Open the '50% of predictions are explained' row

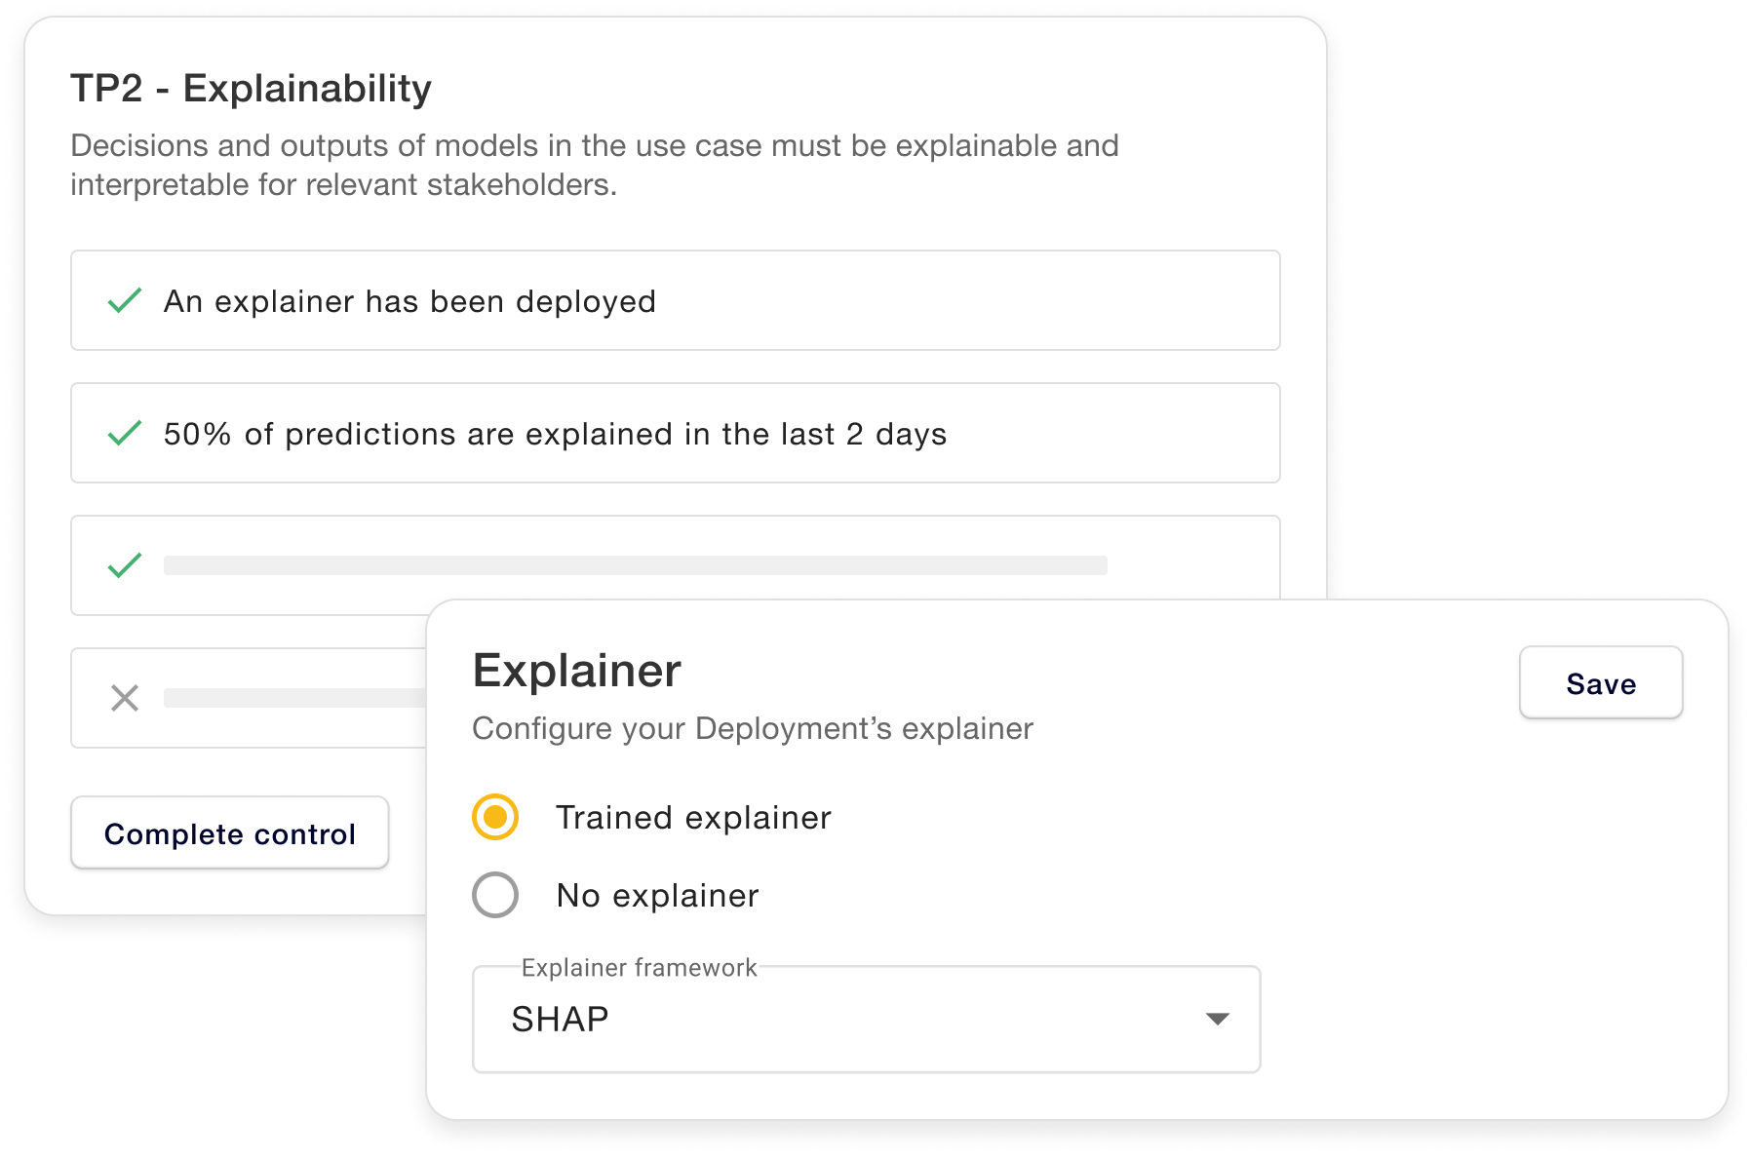[x=676, y=433]
